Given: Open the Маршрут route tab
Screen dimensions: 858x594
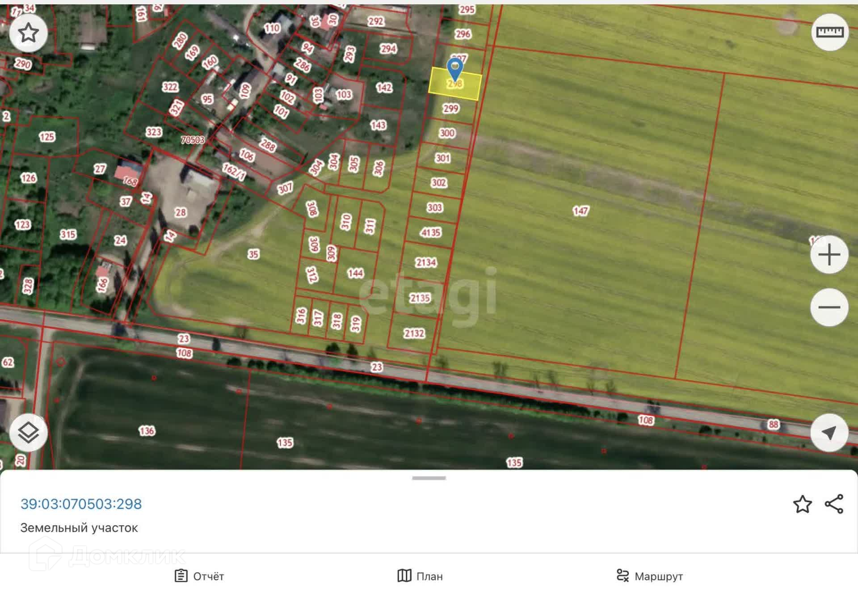Looking at the screenshot, I should 649,576.
